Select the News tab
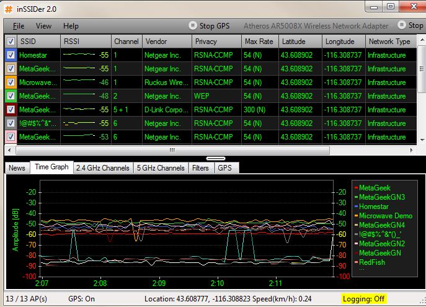 click(17, 167)
